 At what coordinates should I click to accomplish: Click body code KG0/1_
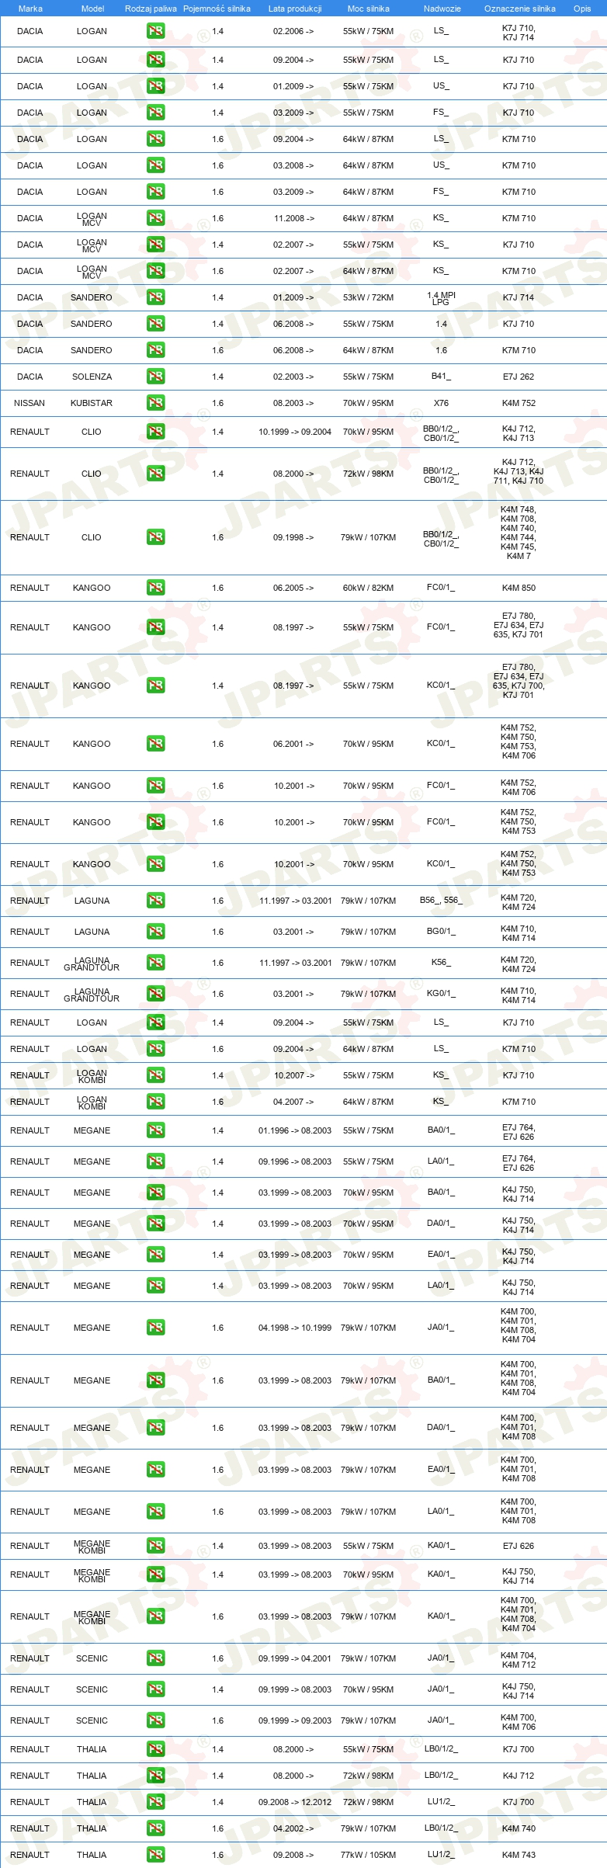[x=441, y=994]
